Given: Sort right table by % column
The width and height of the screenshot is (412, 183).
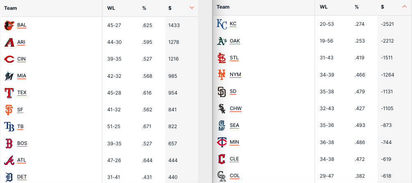Looking at the screenshot, I should click(357, 7).
